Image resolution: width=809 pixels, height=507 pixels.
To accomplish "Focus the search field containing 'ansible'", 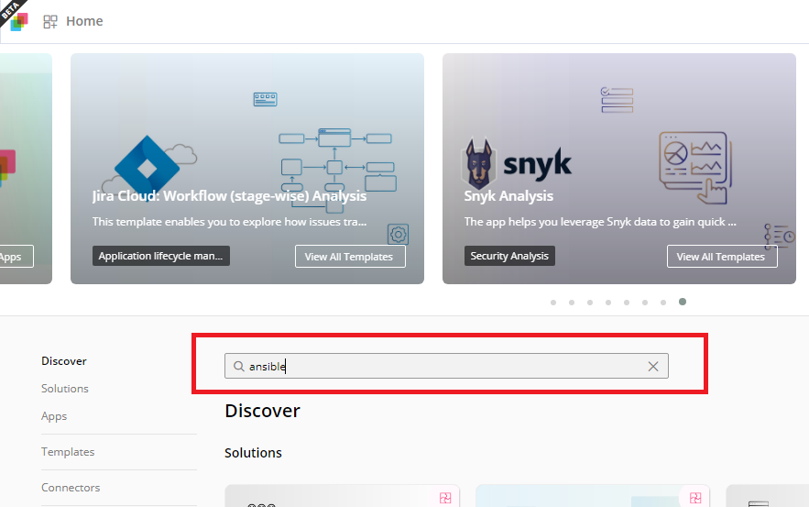I will 446,366.
